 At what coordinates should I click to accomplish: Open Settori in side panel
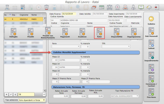pos(151,69)
